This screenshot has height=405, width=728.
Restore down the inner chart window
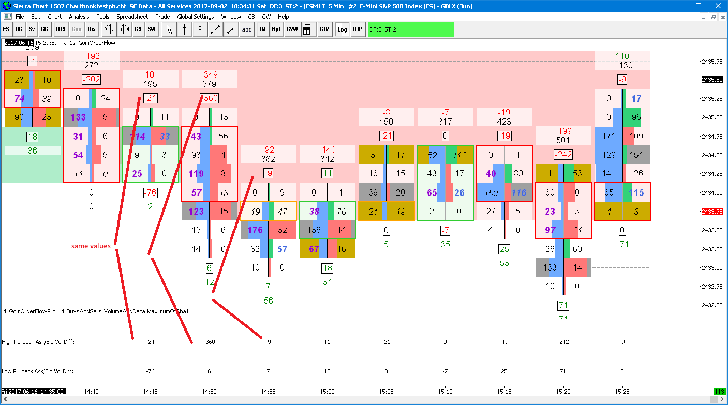(713, 17)
